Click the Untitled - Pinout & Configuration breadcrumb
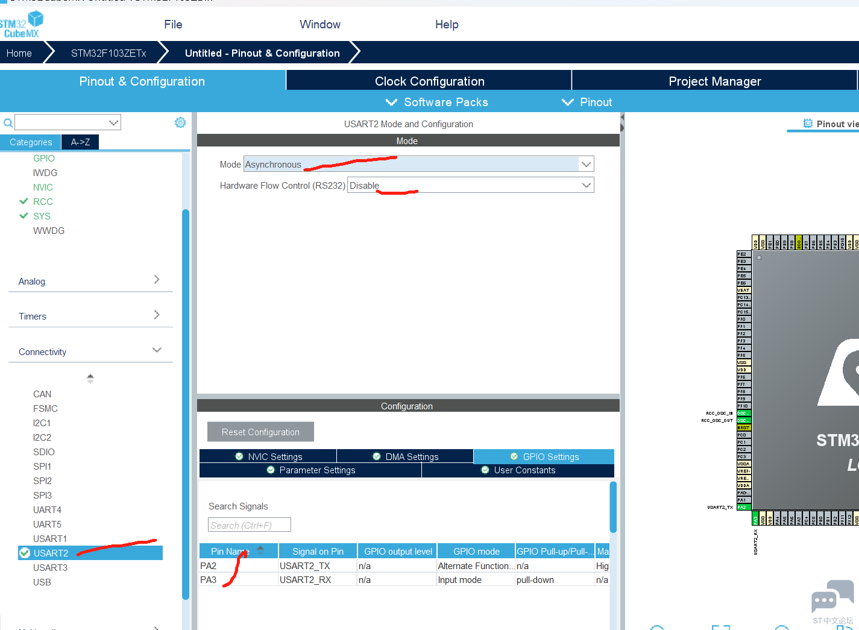859x630 pixels. coord(262,53)
